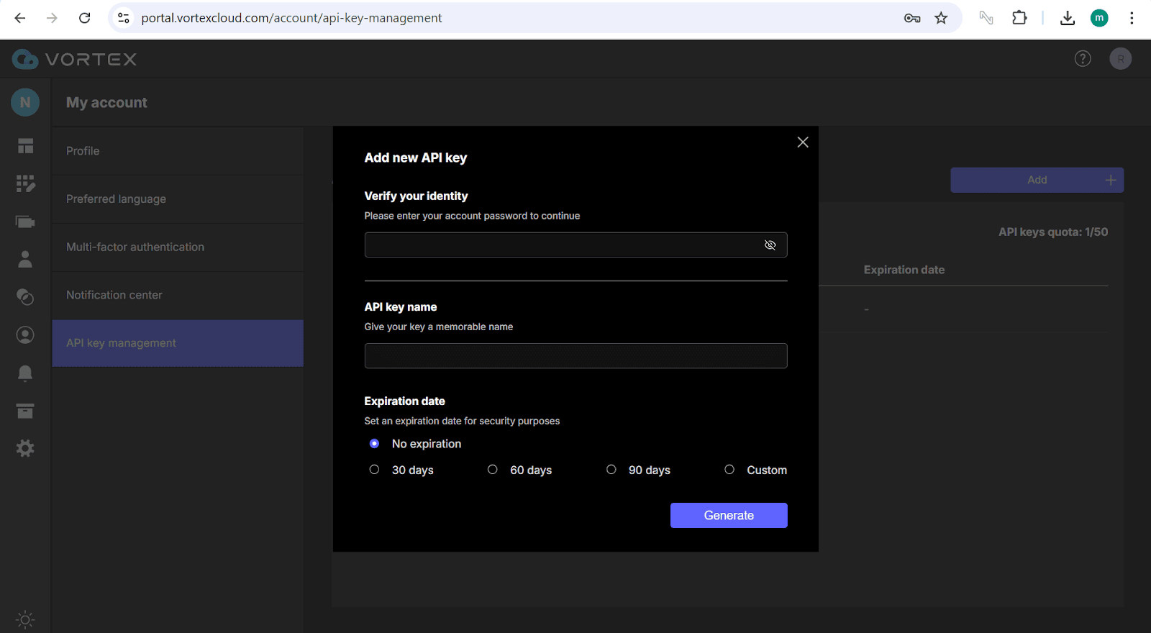Viewport: 1151px width, 633px height.
Task: Open the archive box sidebar icon
Action: tap(25, 411)
